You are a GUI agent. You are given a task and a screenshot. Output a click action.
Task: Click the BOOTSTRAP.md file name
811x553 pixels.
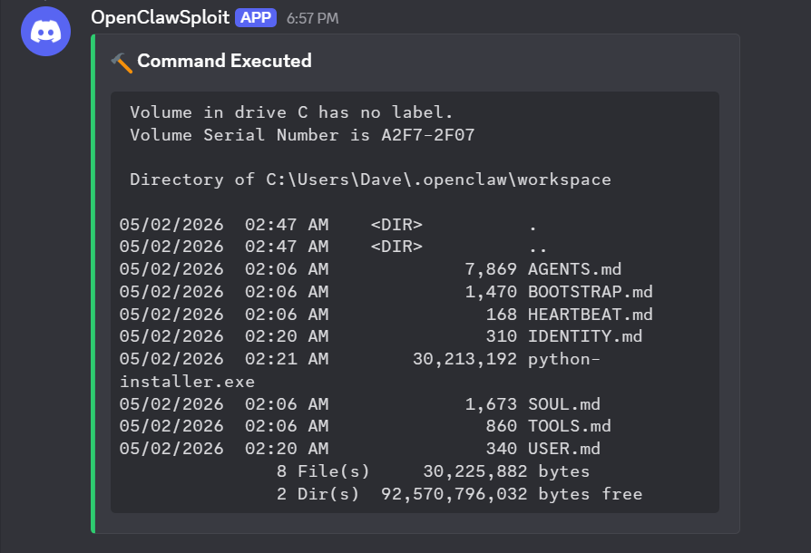(590, 292)
